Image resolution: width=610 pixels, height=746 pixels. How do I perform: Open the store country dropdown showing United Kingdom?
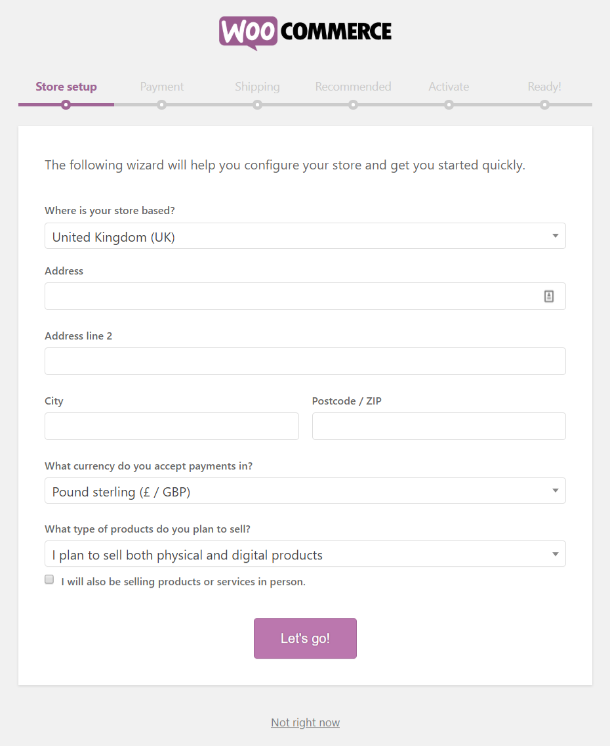[x=305, y=236]
